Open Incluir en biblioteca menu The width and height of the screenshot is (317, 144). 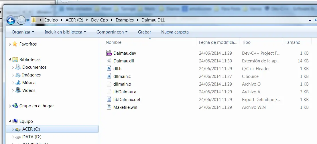click(x=65, y=32)
